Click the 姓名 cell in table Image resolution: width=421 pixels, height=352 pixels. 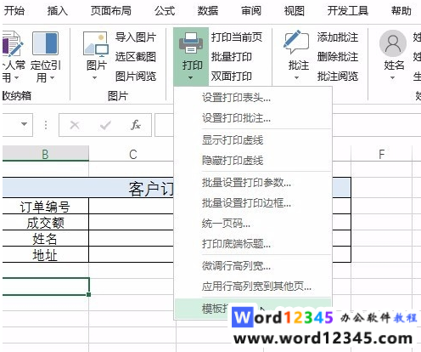(45, 238)
